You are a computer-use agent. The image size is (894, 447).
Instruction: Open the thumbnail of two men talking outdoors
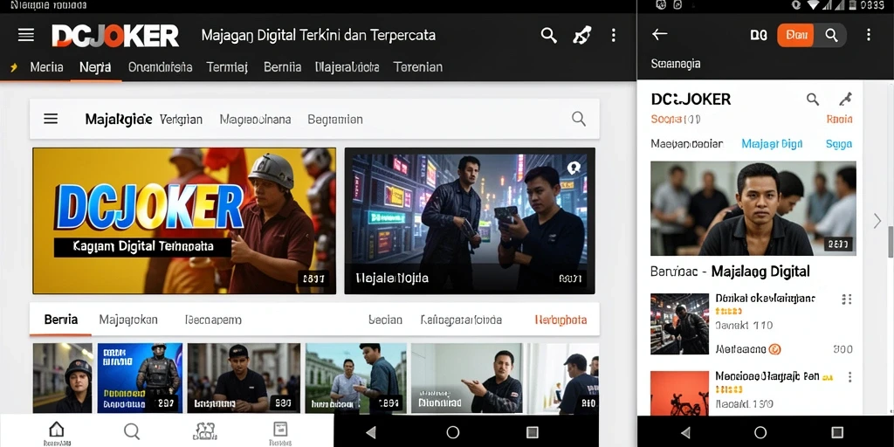356,377
